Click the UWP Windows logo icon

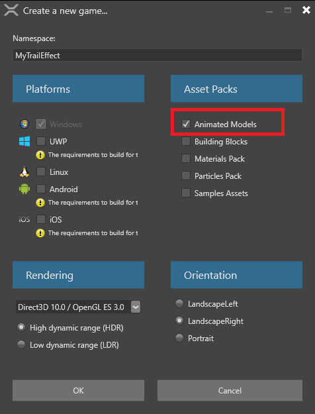(x=24, y=141)
